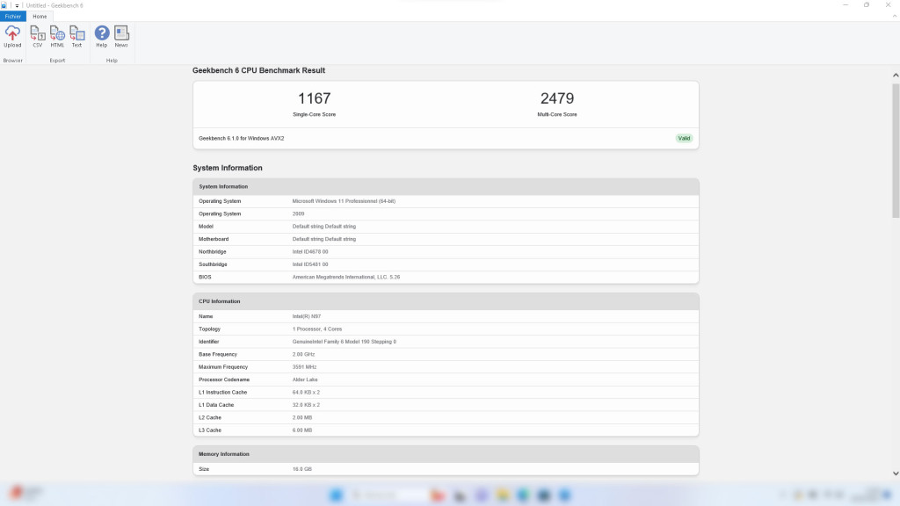Image resolution: width=900 pixels, height=506 pixels.
Task: Select Microsoft Windows 11 Professionnel (64-bit) value
Action: click(x=344, y=201)
